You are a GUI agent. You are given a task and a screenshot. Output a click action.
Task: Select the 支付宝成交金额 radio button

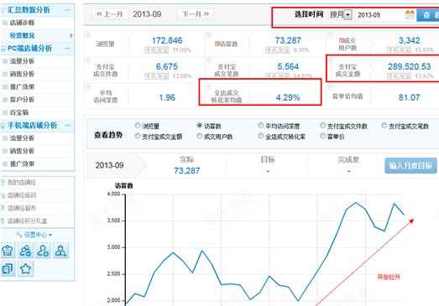pos(137,136)
